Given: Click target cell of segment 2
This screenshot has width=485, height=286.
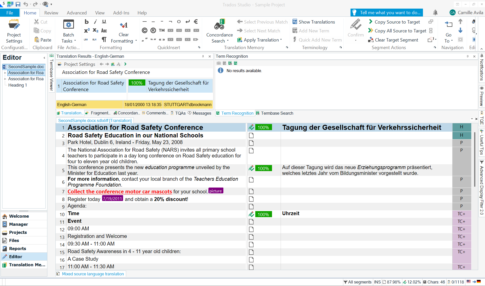Looking at the screenshot, I should pos(366,135).
